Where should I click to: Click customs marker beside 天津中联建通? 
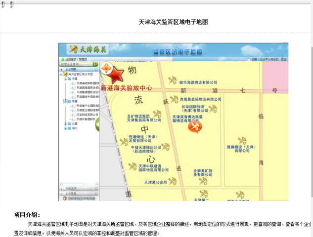click(133, 166)
